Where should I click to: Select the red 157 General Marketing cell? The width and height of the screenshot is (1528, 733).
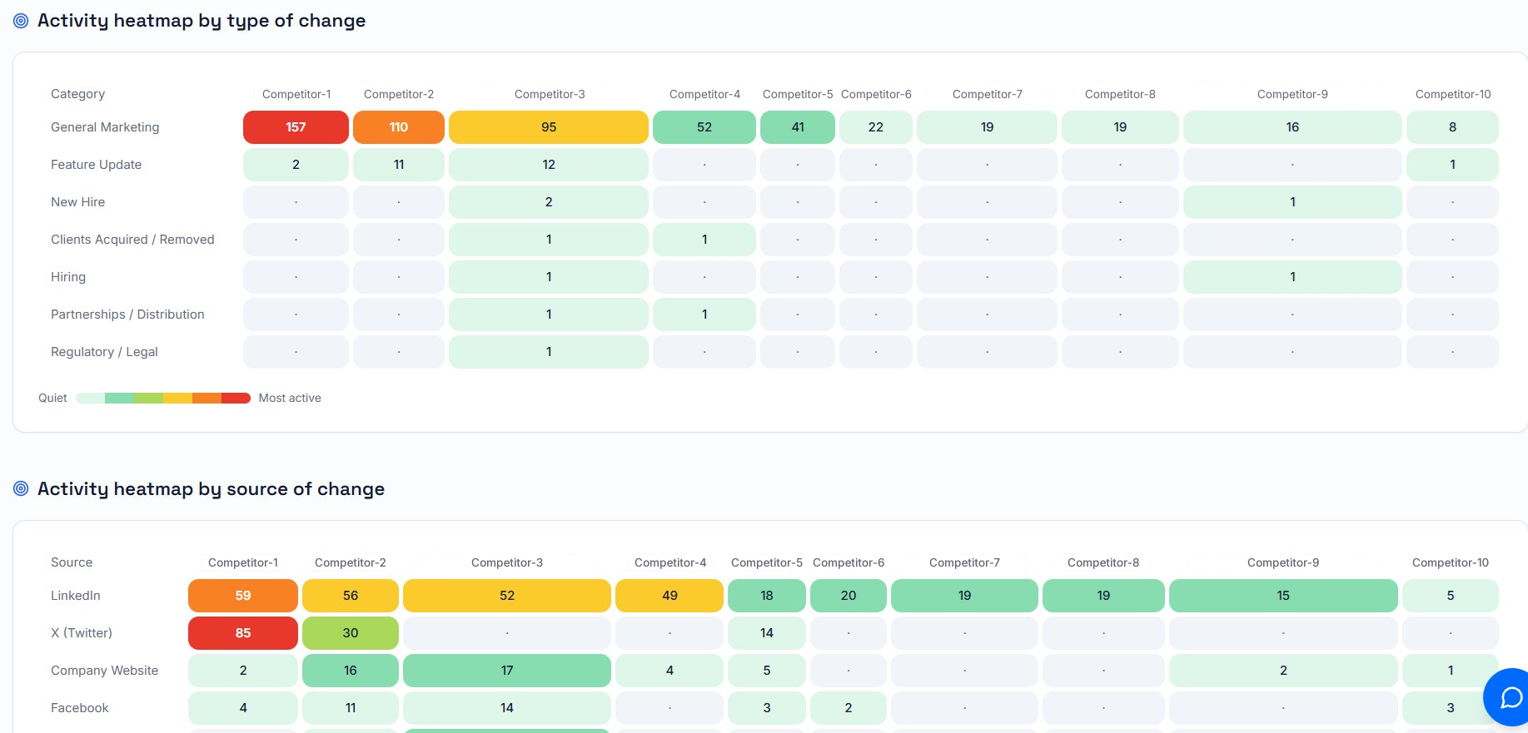pos(296,127)
